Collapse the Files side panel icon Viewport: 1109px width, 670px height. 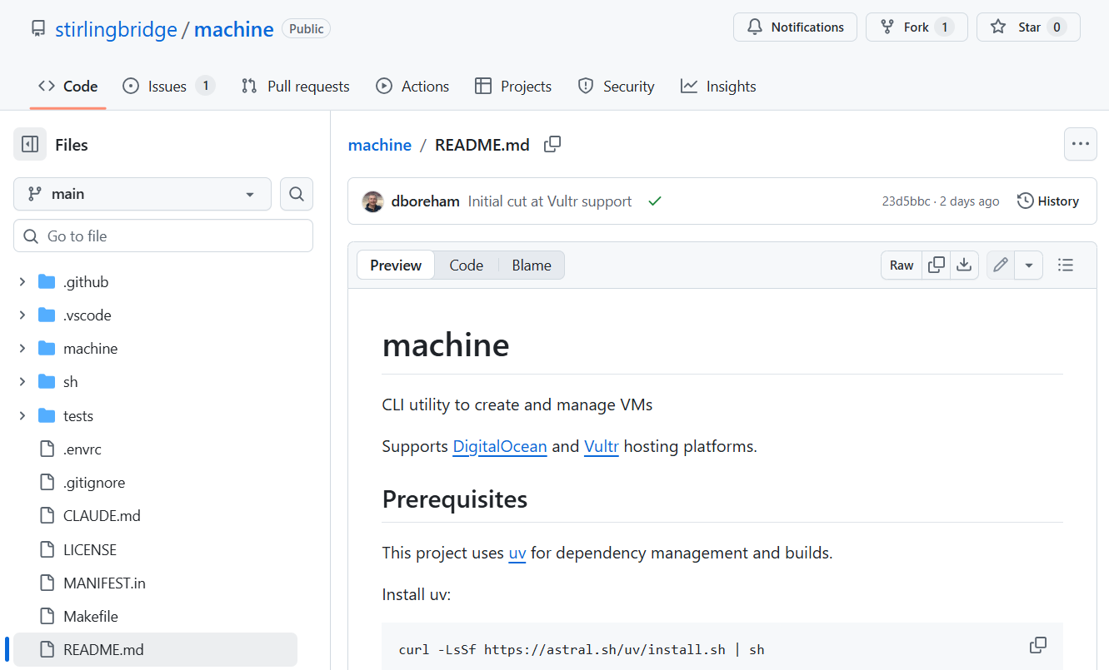click(30, 145)
